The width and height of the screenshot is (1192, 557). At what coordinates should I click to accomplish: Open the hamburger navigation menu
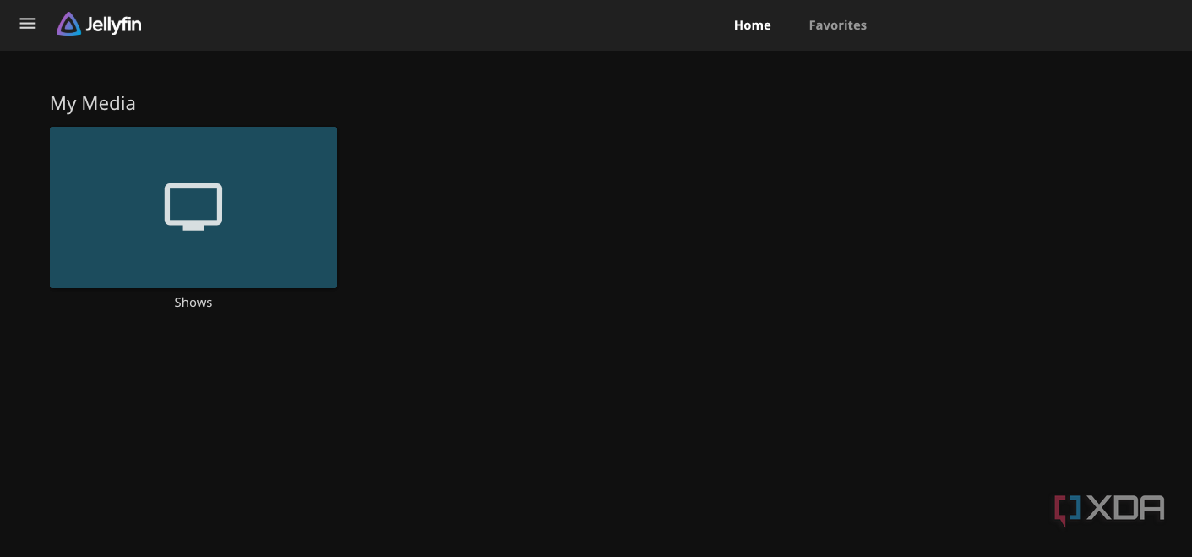[x=28, y=24]
